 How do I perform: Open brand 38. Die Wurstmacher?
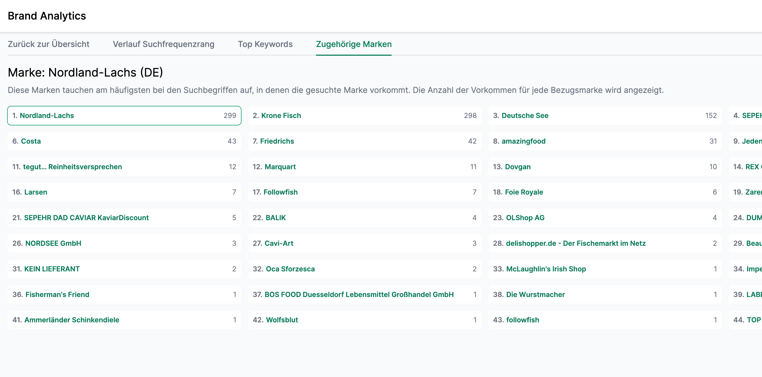tap(605, 295)
